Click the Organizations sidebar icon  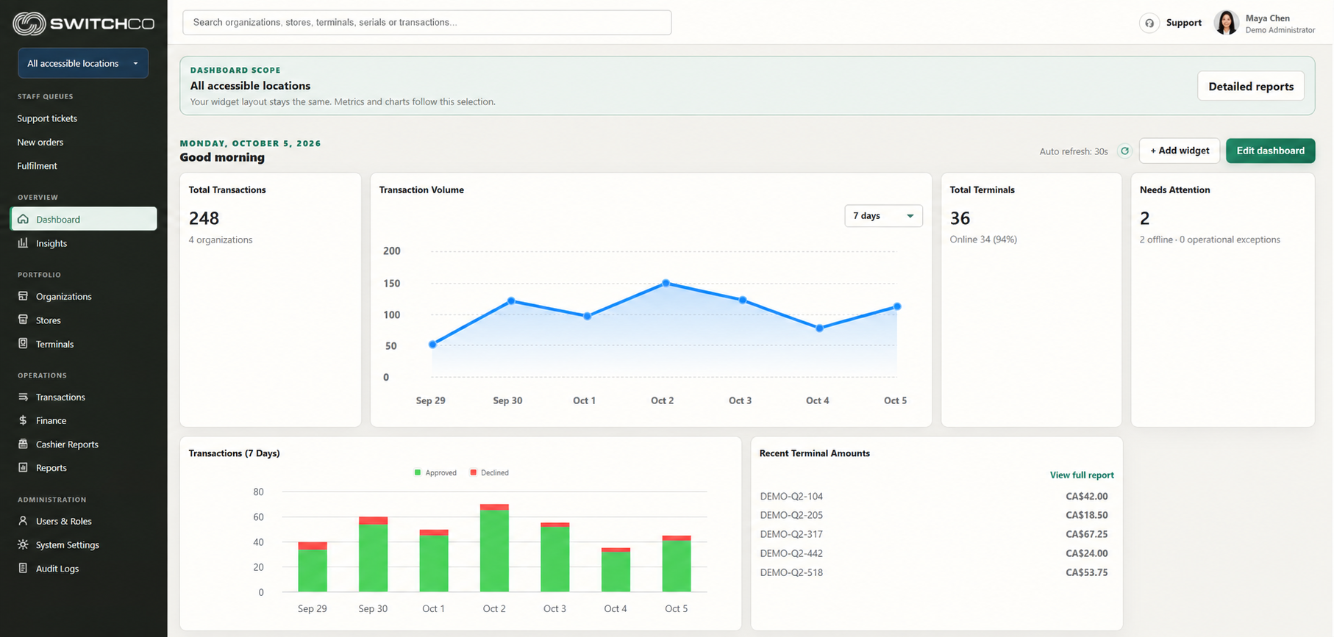[x=24, y=296]
